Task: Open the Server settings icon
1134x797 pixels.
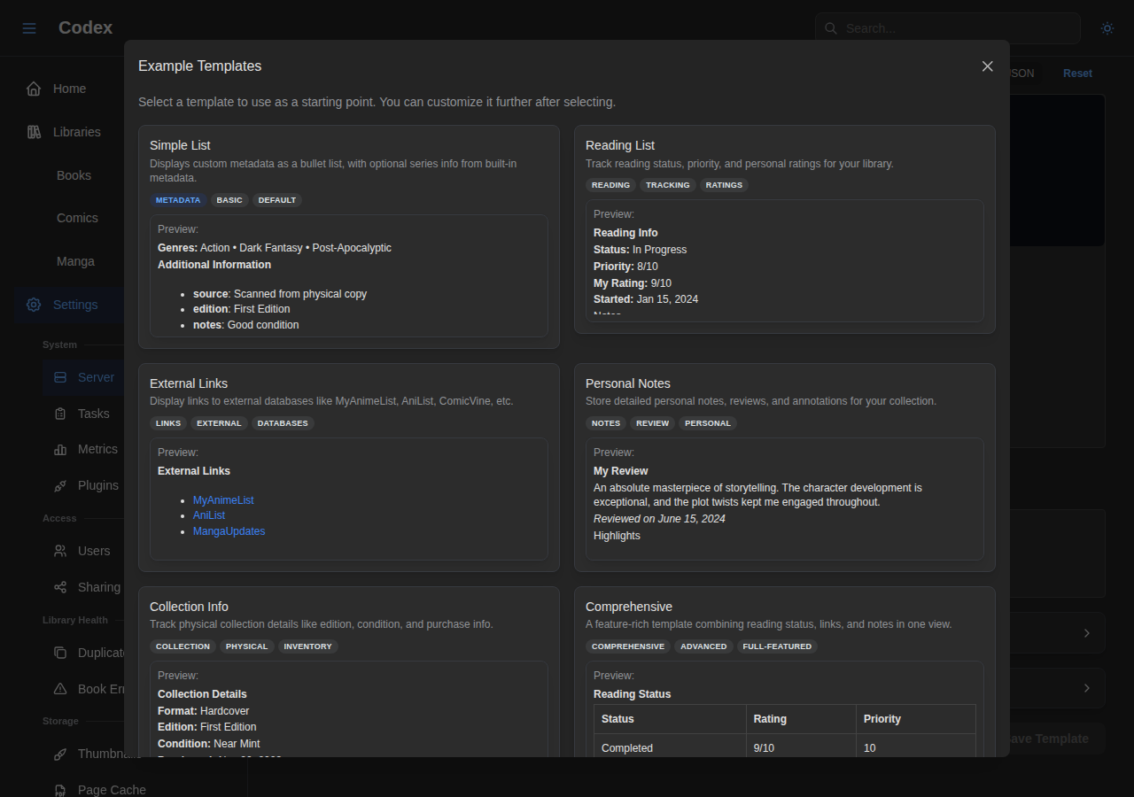Action: coord(58,377)
